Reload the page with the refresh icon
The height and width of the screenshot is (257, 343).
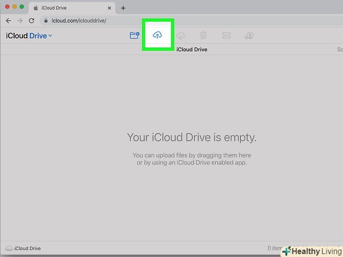tap(32, 21)
